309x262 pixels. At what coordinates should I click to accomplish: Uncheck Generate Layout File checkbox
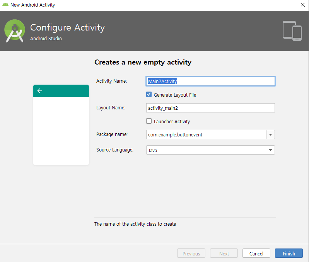149,95
